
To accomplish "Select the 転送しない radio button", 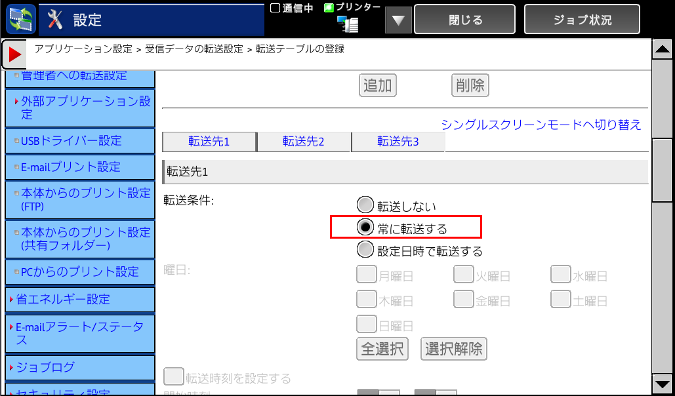I will (365, 206).
